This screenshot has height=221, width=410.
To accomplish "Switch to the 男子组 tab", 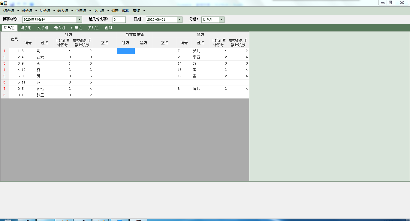I will click(x=26, y=28).
